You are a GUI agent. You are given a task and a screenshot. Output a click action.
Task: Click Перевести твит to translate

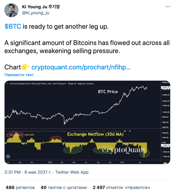19,75
